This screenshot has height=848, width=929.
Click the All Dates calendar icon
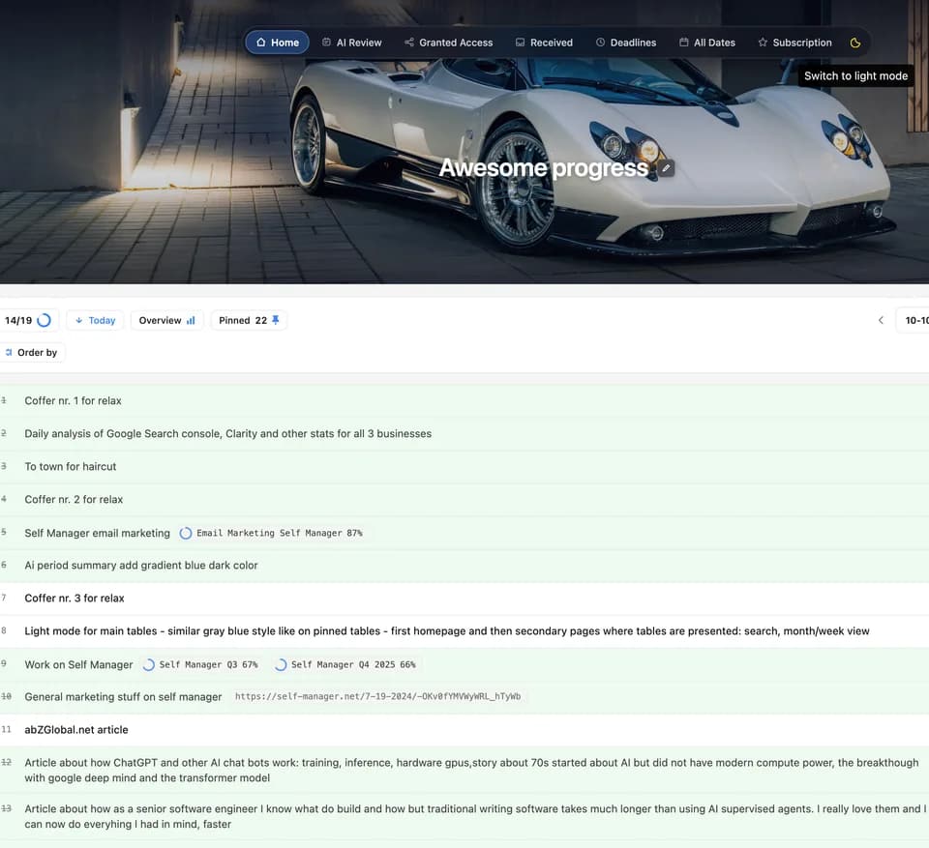[x=684, y=42]
